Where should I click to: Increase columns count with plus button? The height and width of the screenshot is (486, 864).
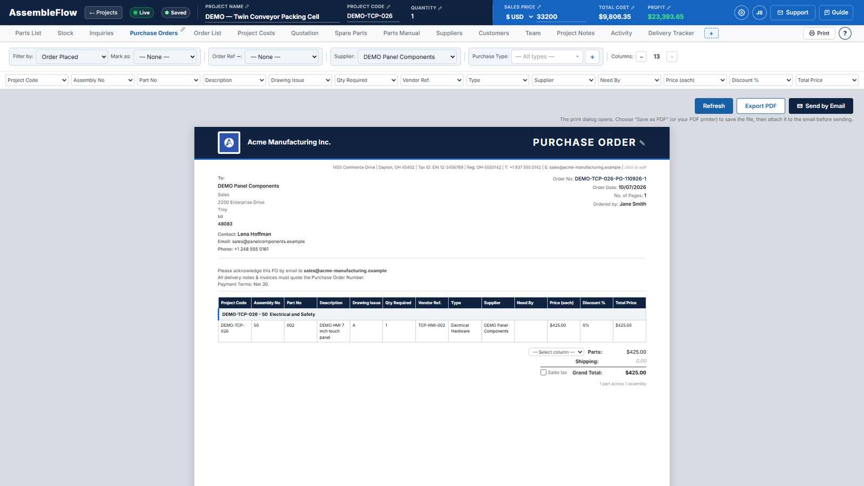[672, 57]
